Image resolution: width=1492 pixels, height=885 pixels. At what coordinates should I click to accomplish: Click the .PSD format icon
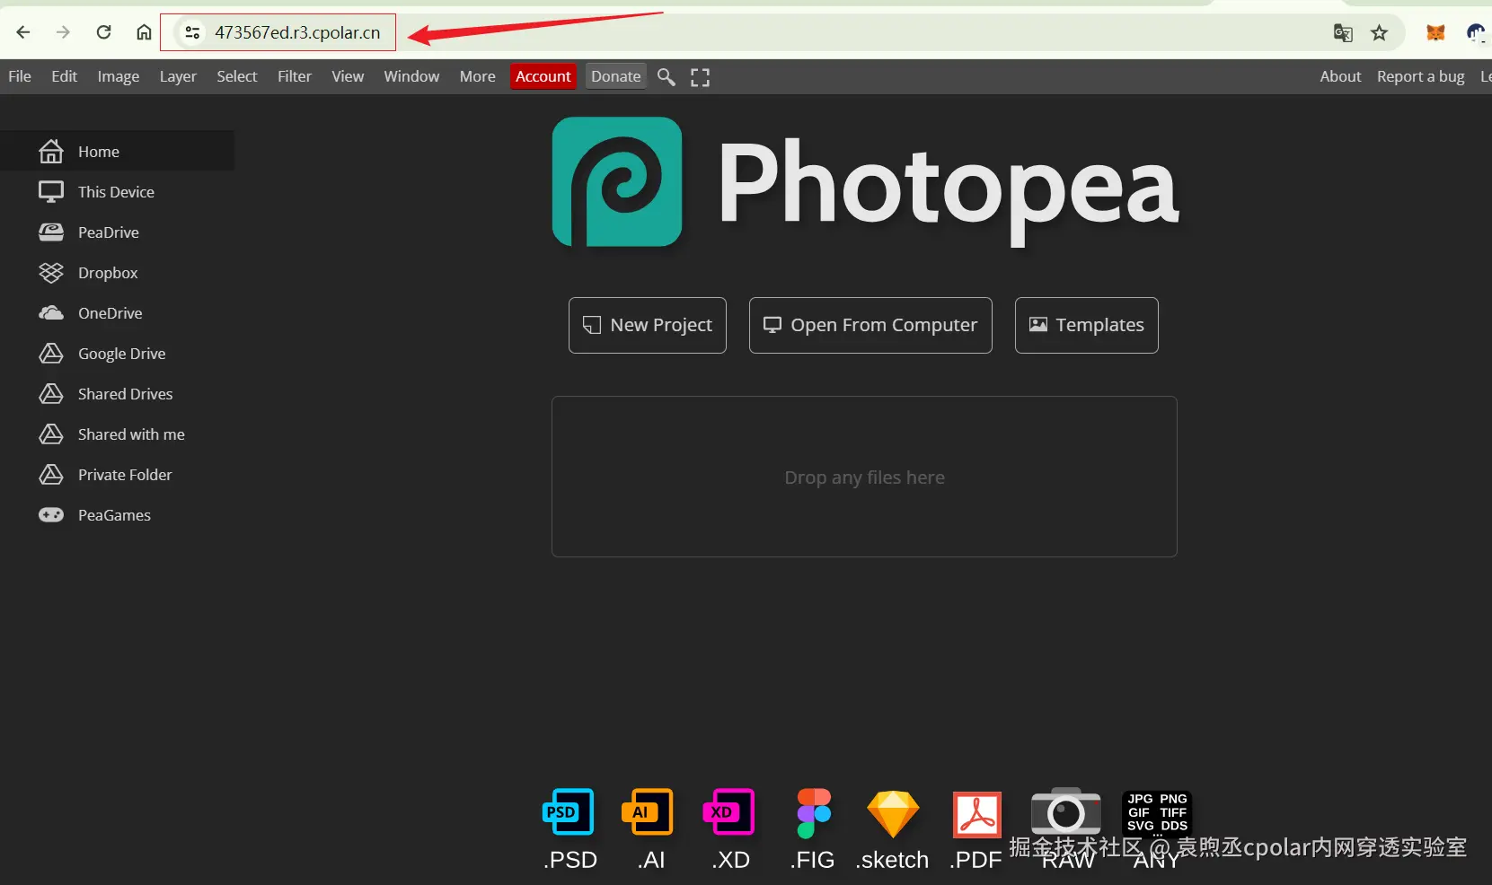click(x=569, y=811)
